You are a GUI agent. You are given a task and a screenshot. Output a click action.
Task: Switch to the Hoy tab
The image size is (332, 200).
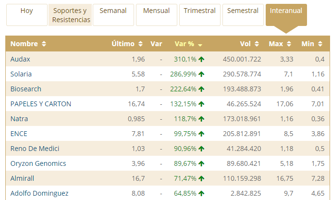(27, 11)
